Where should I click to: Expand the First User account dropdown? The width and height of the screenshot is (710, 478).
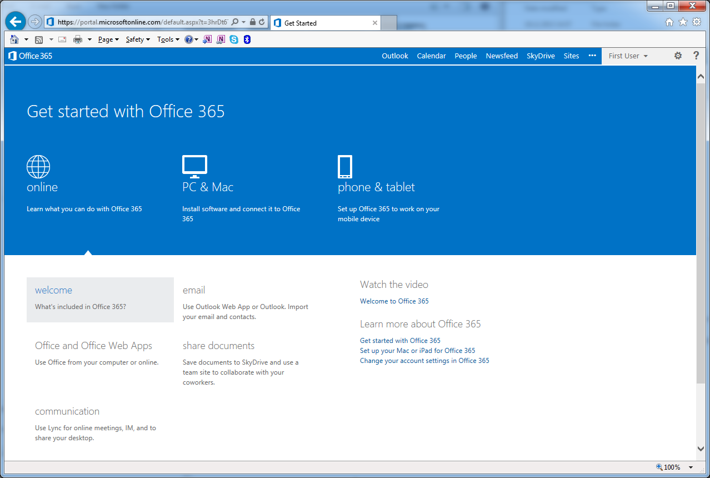(628, 56)
